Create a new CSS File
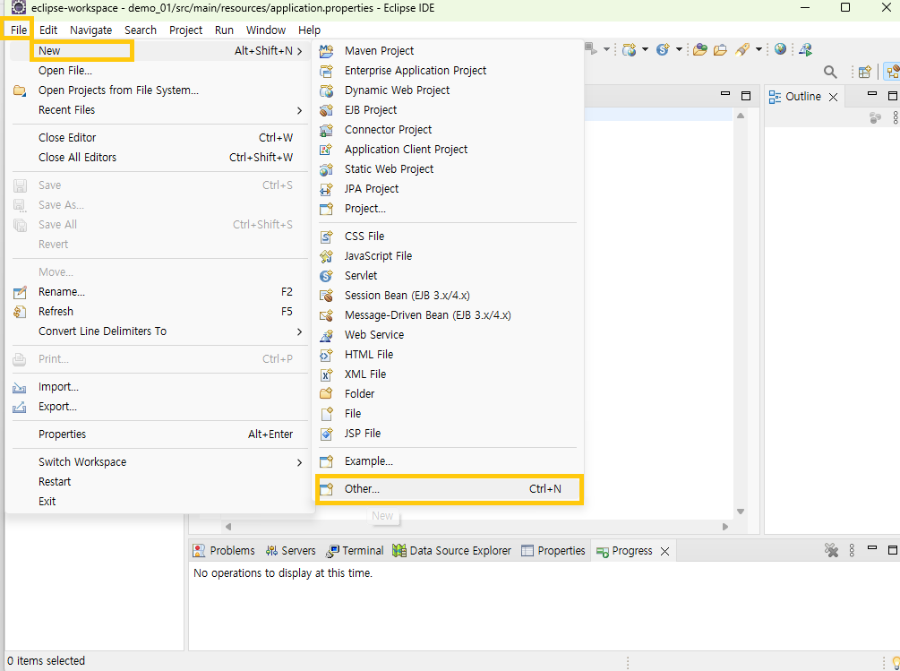The width and height of the screenshot is (900, 671). (449, 236)
